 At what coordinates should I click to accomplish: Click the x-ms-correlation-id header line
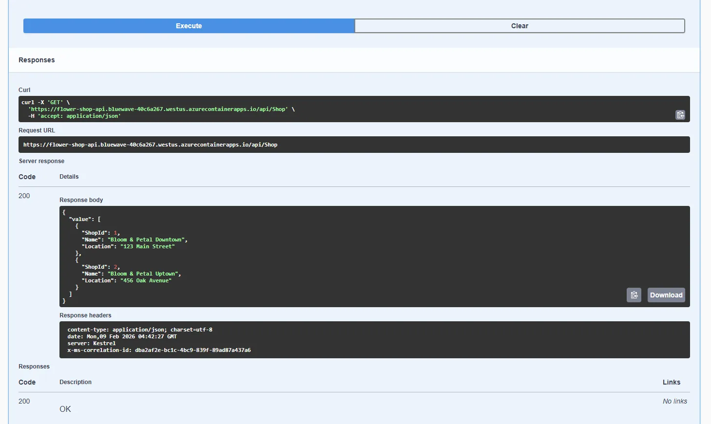coord(159,350)
